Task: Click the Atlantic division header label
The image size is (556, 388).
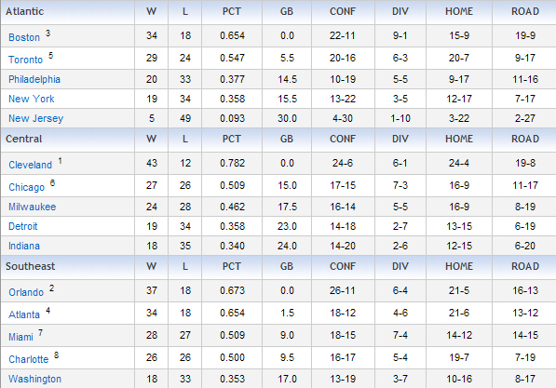Action: [x=25, y=11]
